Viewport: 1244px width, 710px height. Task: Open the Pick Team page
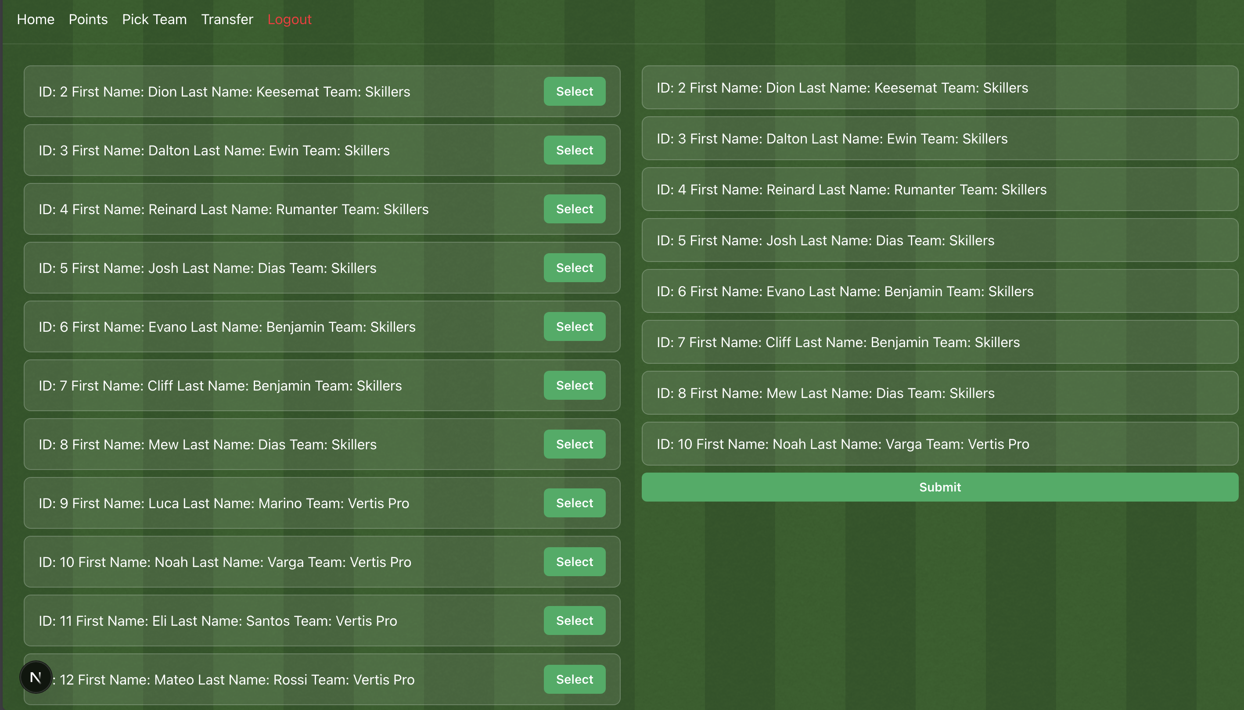(x=154, y=19)
